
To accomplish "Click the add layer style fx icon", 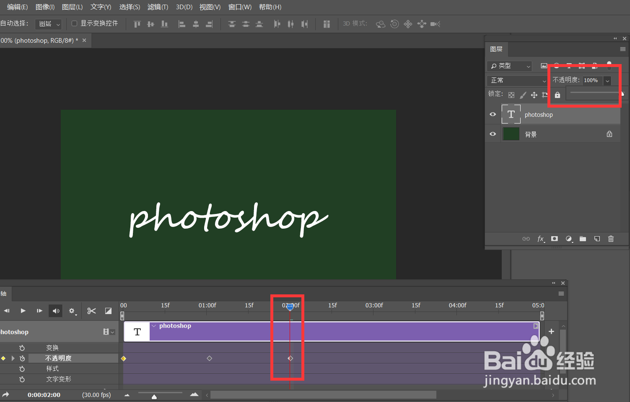I will pos(541,239).
